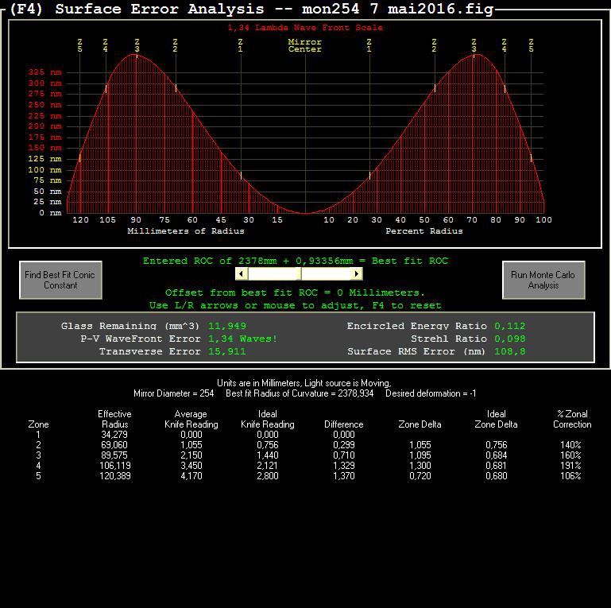The width and height of the screenshot is (611, 608).
Task: Click Entered ROC of 2378mm best fit text
Action: point(296,261)
